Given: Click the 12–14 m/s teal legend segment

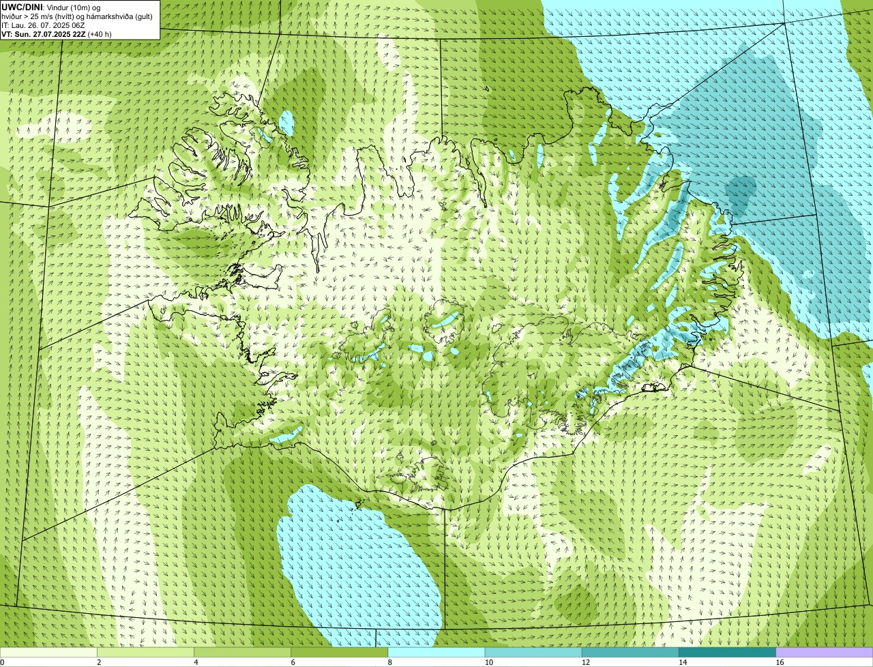Looking at the screenshot, I should coord(630,653).
